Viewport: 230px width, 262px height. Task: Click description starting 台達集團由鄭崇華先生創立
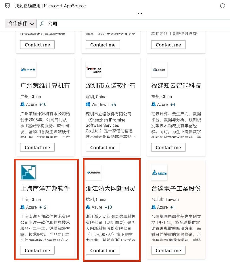pos(176,227)
